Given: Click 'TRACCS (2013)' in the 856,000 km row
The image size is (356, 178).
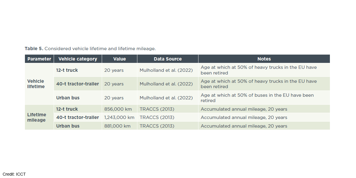Looking at the screenshot, I should [x=157, y=109].
